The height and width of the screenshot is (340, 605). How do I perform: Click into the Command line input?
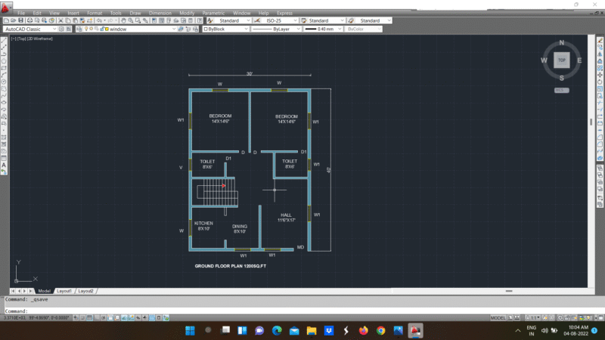coord(301,311)
